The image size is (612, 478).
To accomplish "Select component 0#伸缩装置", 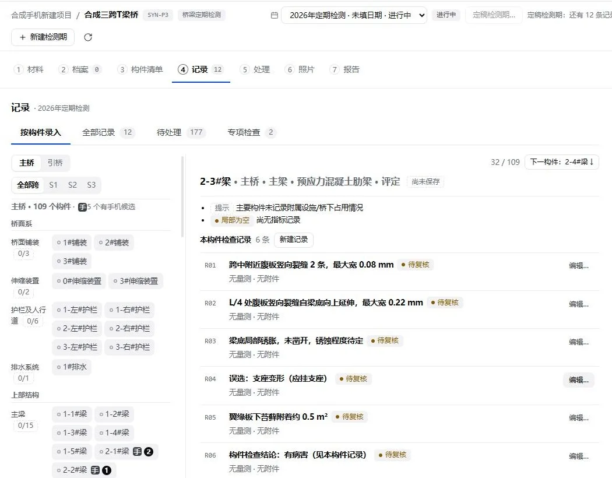I will click(x=79, y=281).
